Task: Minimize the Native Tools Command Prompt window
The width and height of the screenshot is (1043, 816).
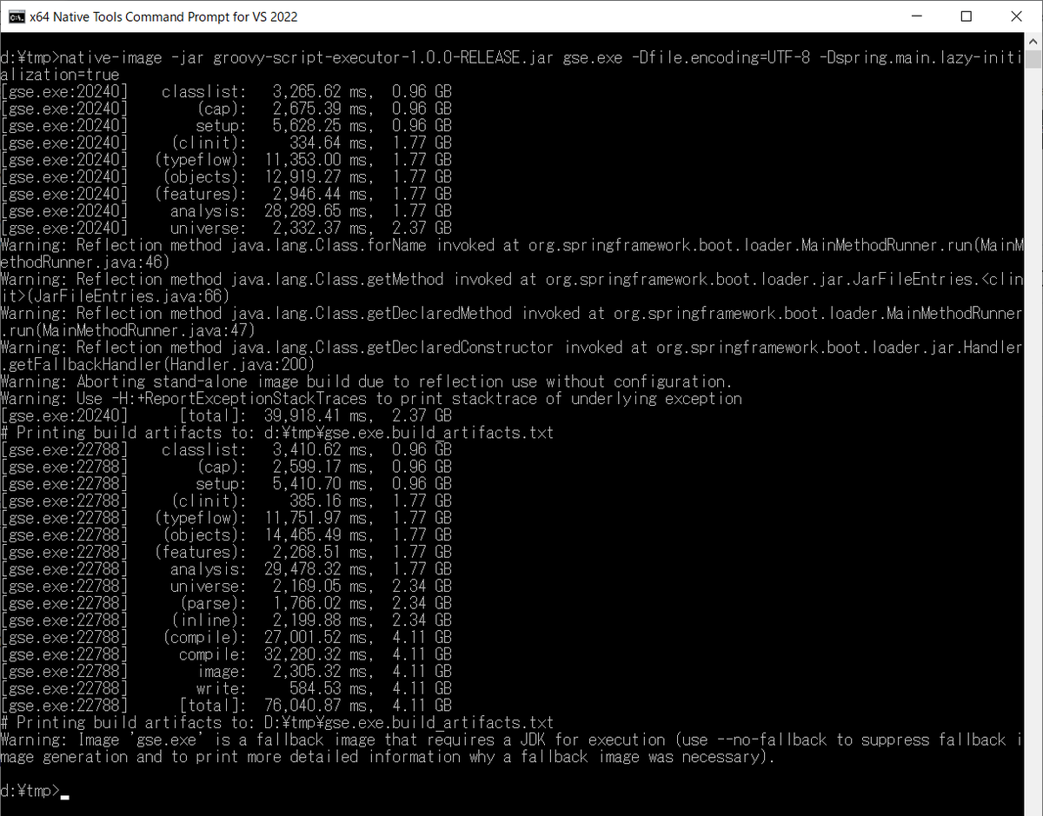Action: click(916, 17)
